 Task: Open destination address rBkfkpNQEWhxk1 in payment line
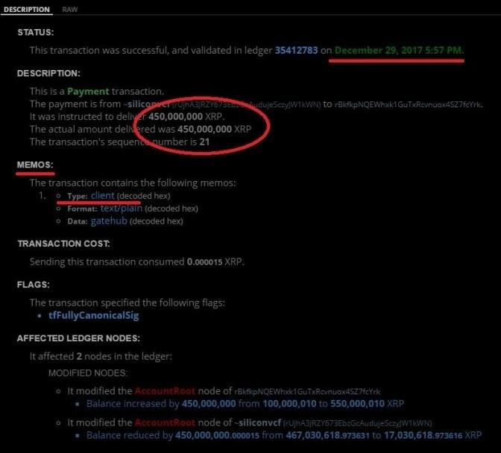[408, 105]
